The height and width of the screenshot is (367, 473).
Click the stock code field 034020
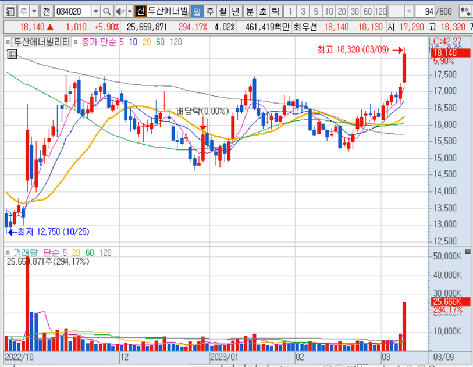73,12
